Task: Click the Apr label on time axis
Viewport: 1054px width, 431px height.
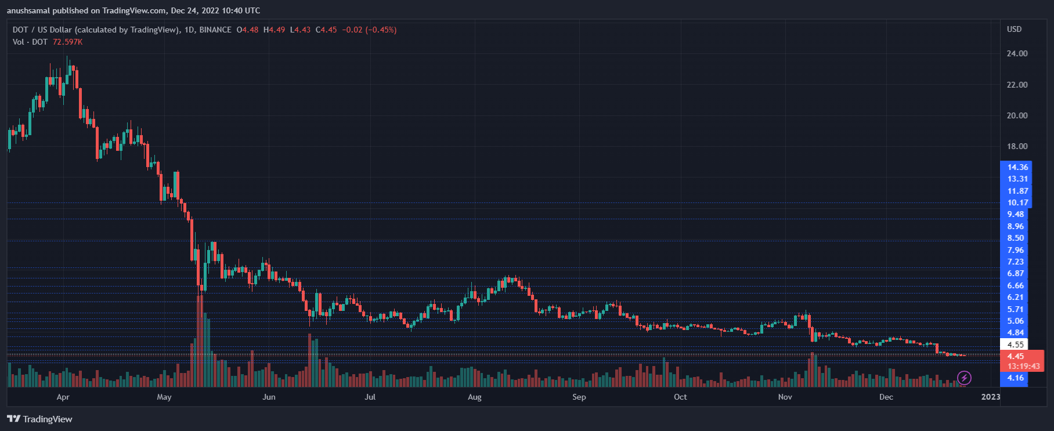Action: point(63,397)
